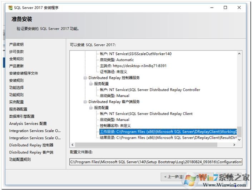Click the tree view scroll down arrow
This screenshot has height=190, width=252.
(239, 140)
